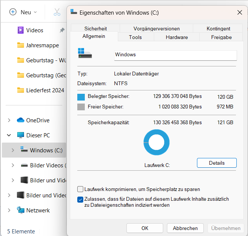Enable Laufwerk komprimieren checkbox
Image resolution: width=248 pixels, height=236 pixels.
tap(80, 189)
